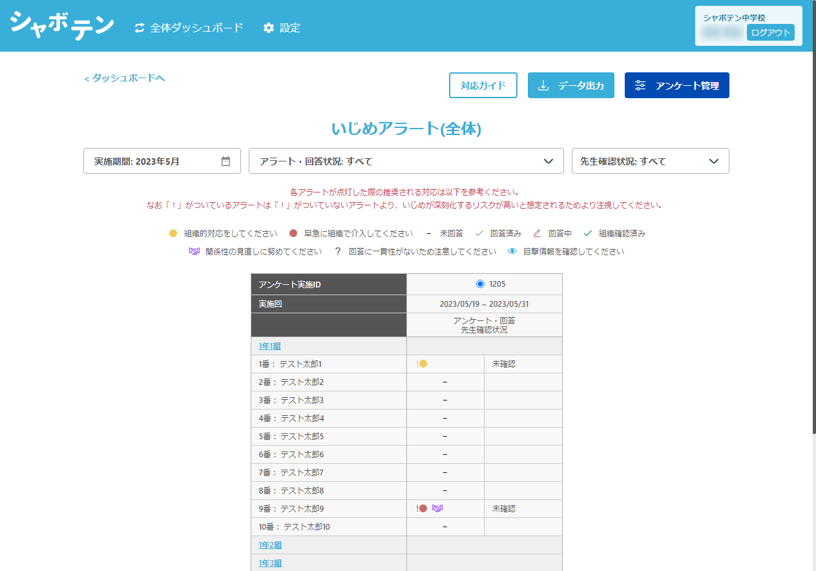Click the シャボテン中学校 school name
Screen dimensions: 816x571
[x=734, y=18]
